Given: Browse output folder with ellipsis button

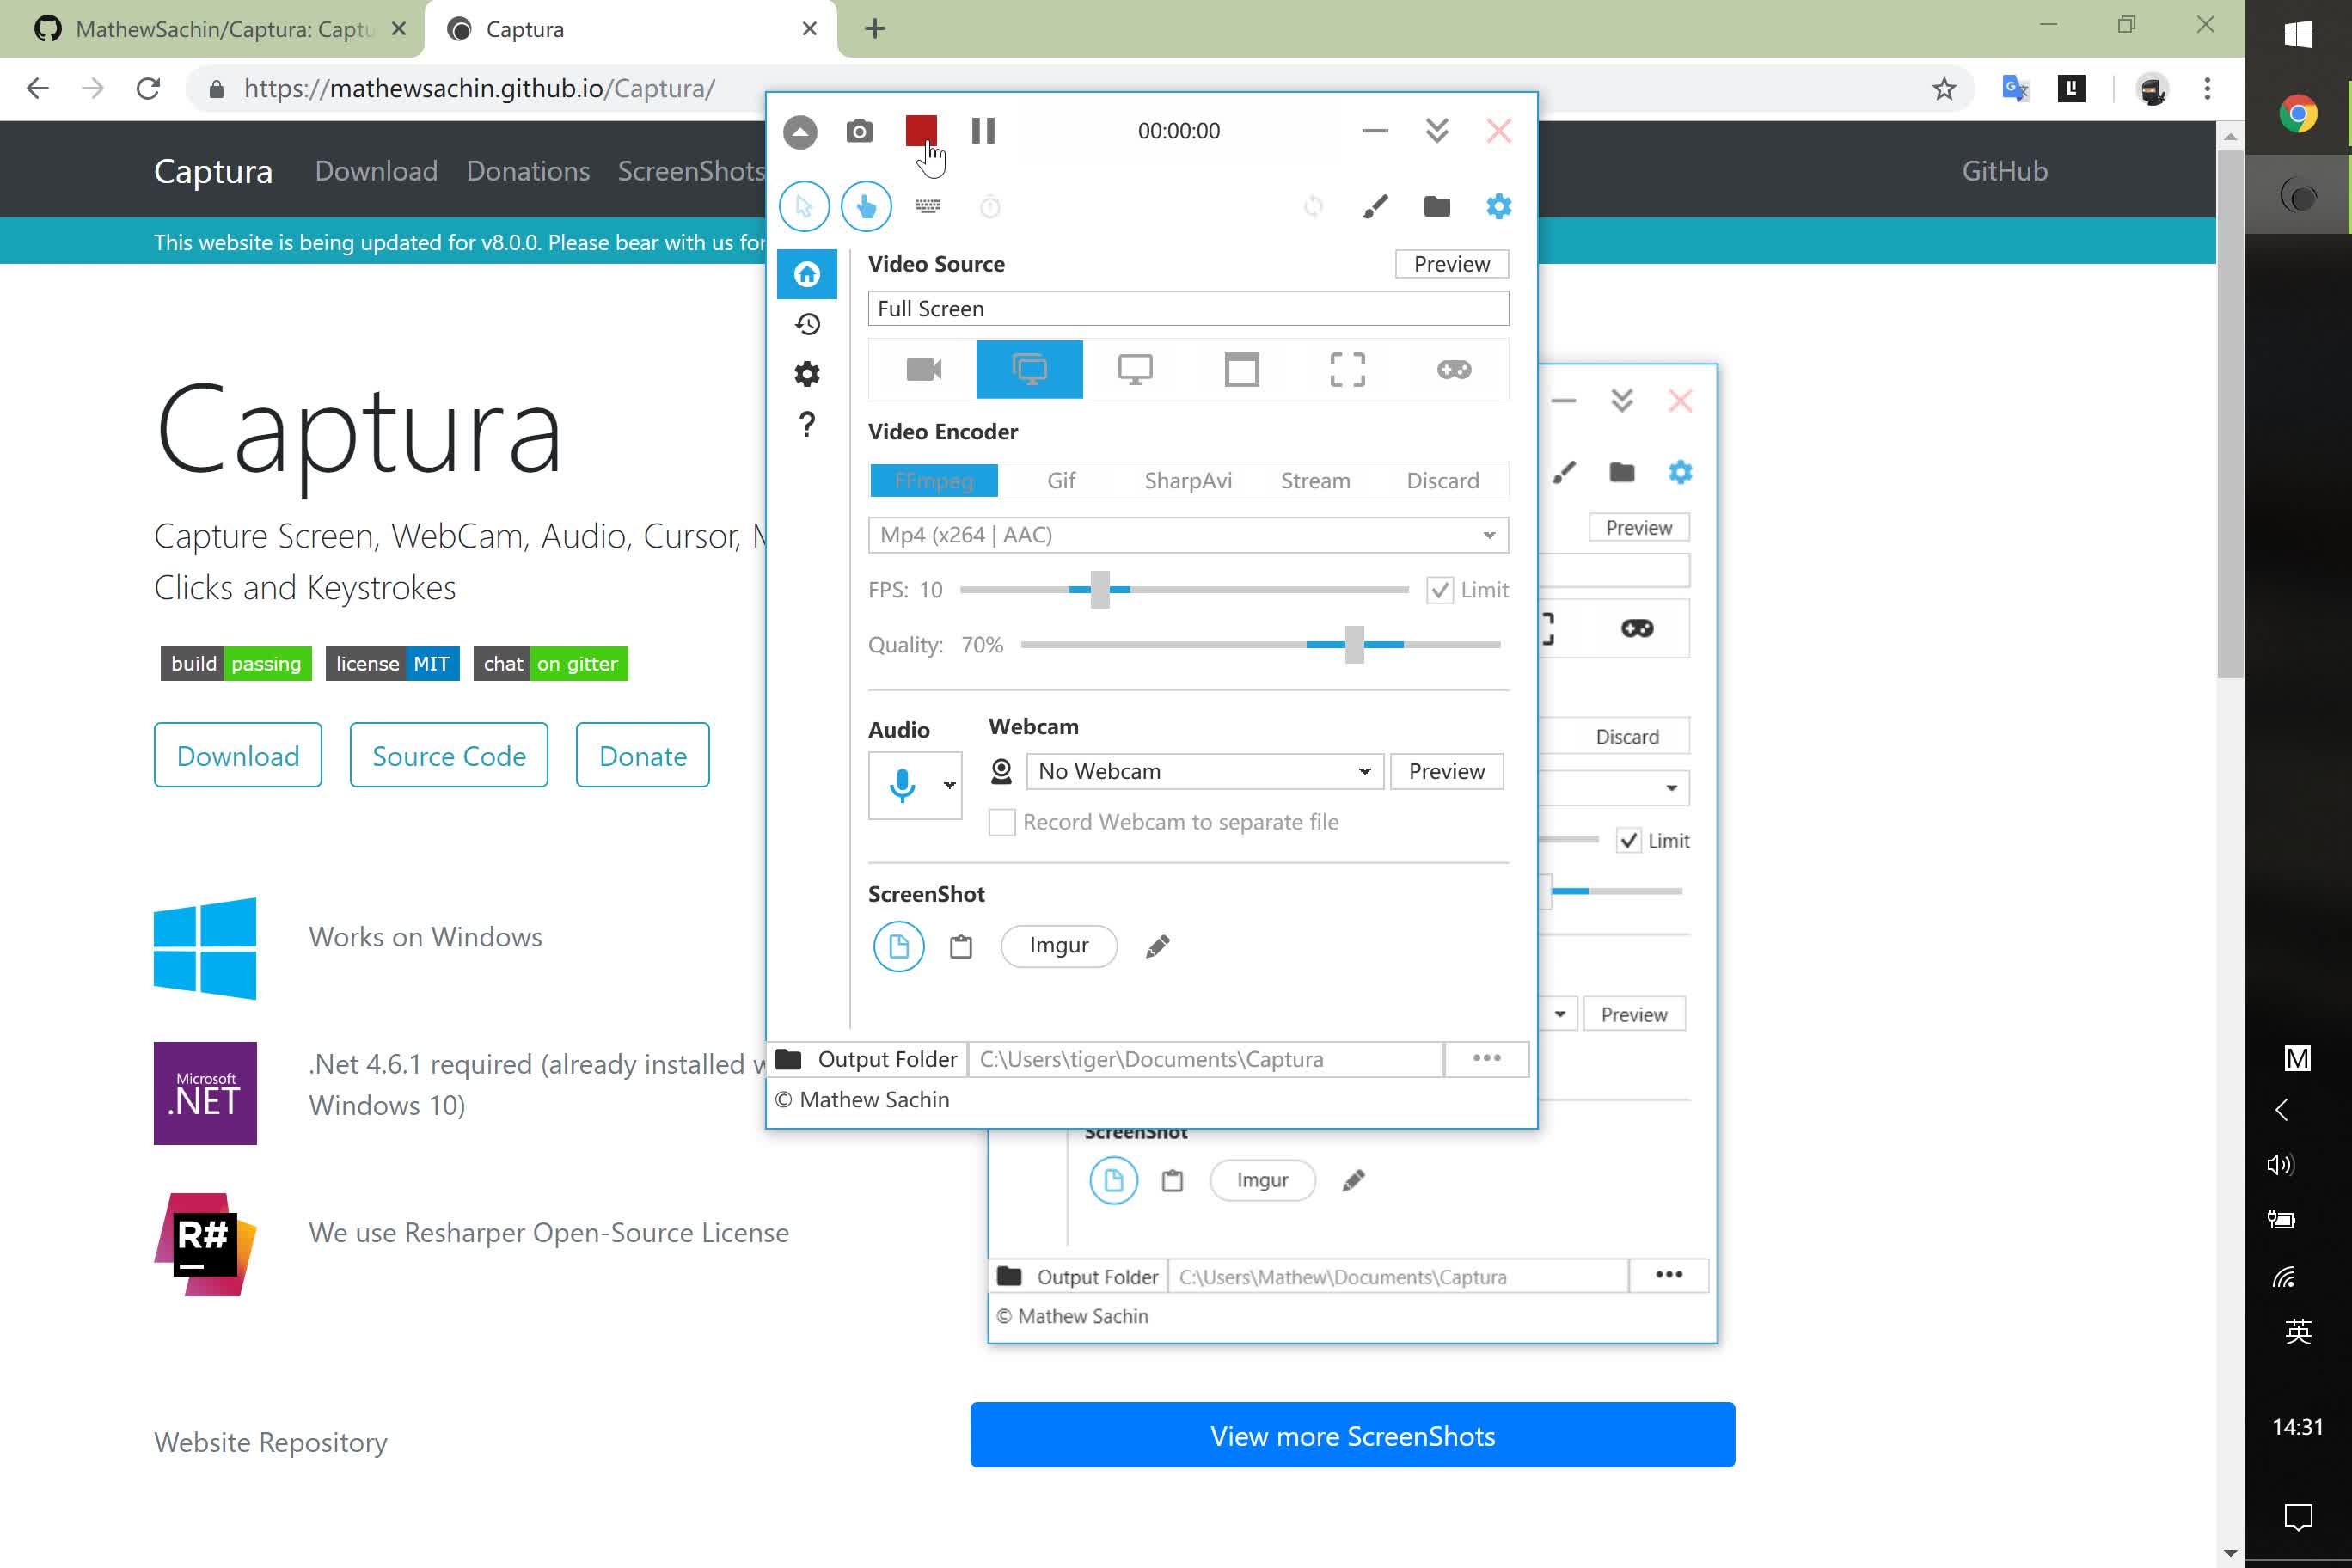Looking at the screenshot, I should (1486, 1059).
